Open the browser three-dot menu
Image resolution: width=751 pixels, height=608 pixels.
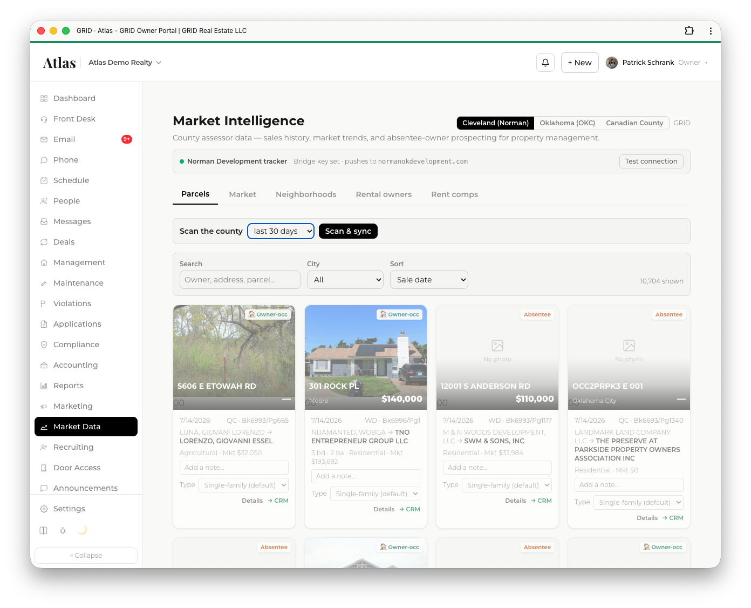[711, 31]
